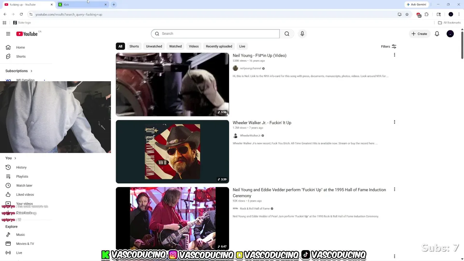Image resolution: width=464 pixels, height=261 pixels.
Task: Open Filters for search results
Action: tap(389, 46)
